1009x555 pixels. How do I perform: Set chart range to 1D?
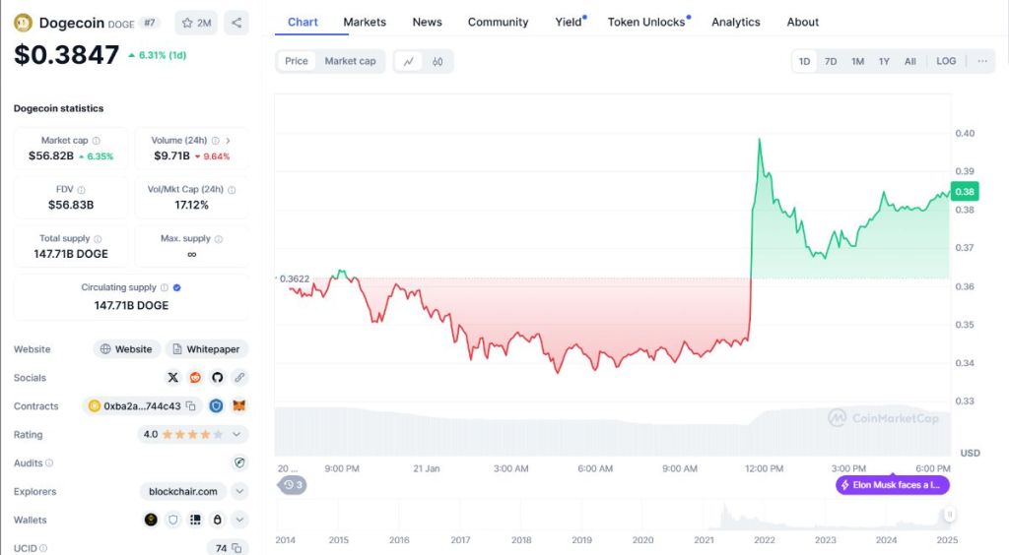click(x=804, y=62)
